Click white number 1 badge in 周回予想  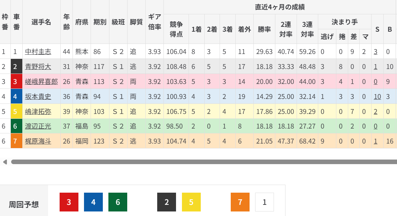pos(264,202)
